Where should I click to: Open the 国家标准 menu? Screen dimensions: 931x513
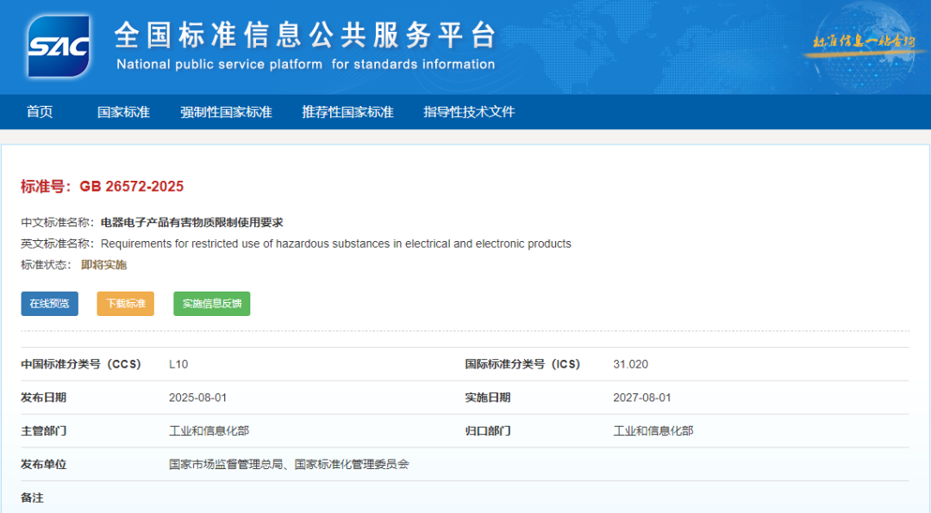123,111
